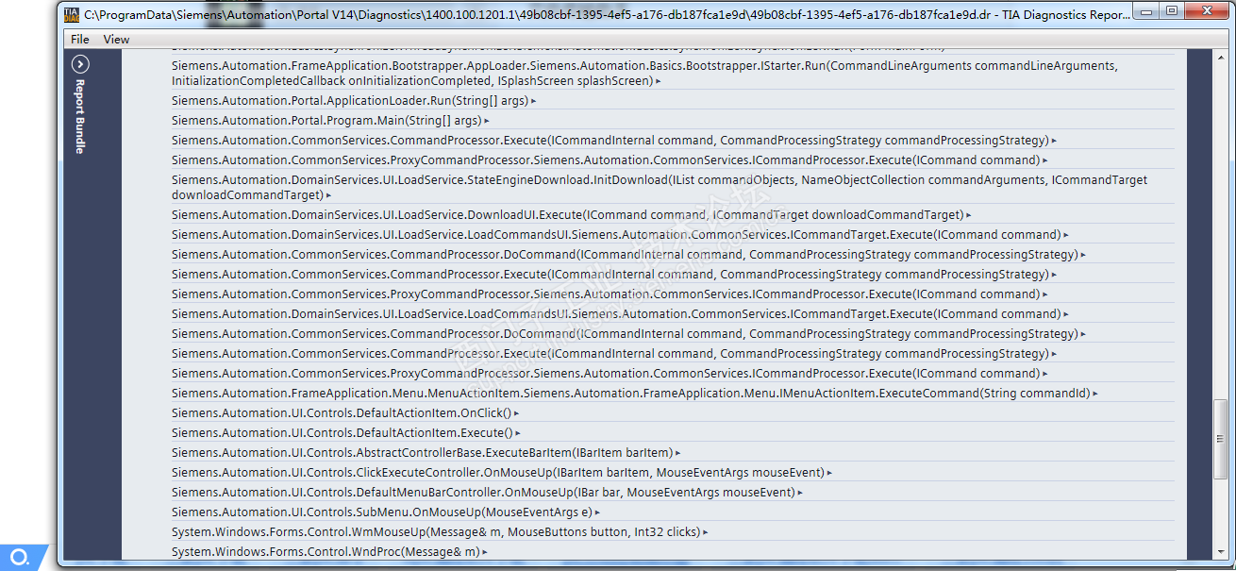
Task: Click the TIA Diagnostics title bar icon
Action: (71, 14)
